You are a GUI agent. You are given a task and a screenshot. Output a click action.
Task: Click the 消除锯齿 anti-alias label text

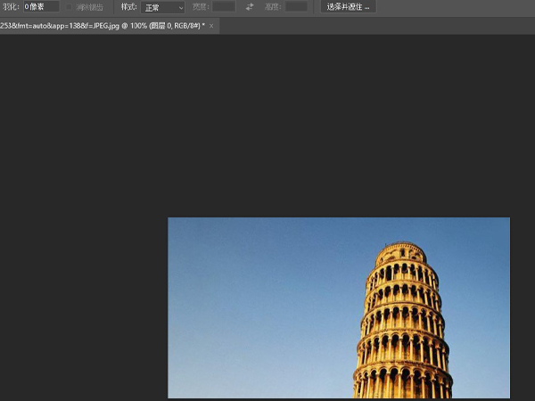pos(89,7)
